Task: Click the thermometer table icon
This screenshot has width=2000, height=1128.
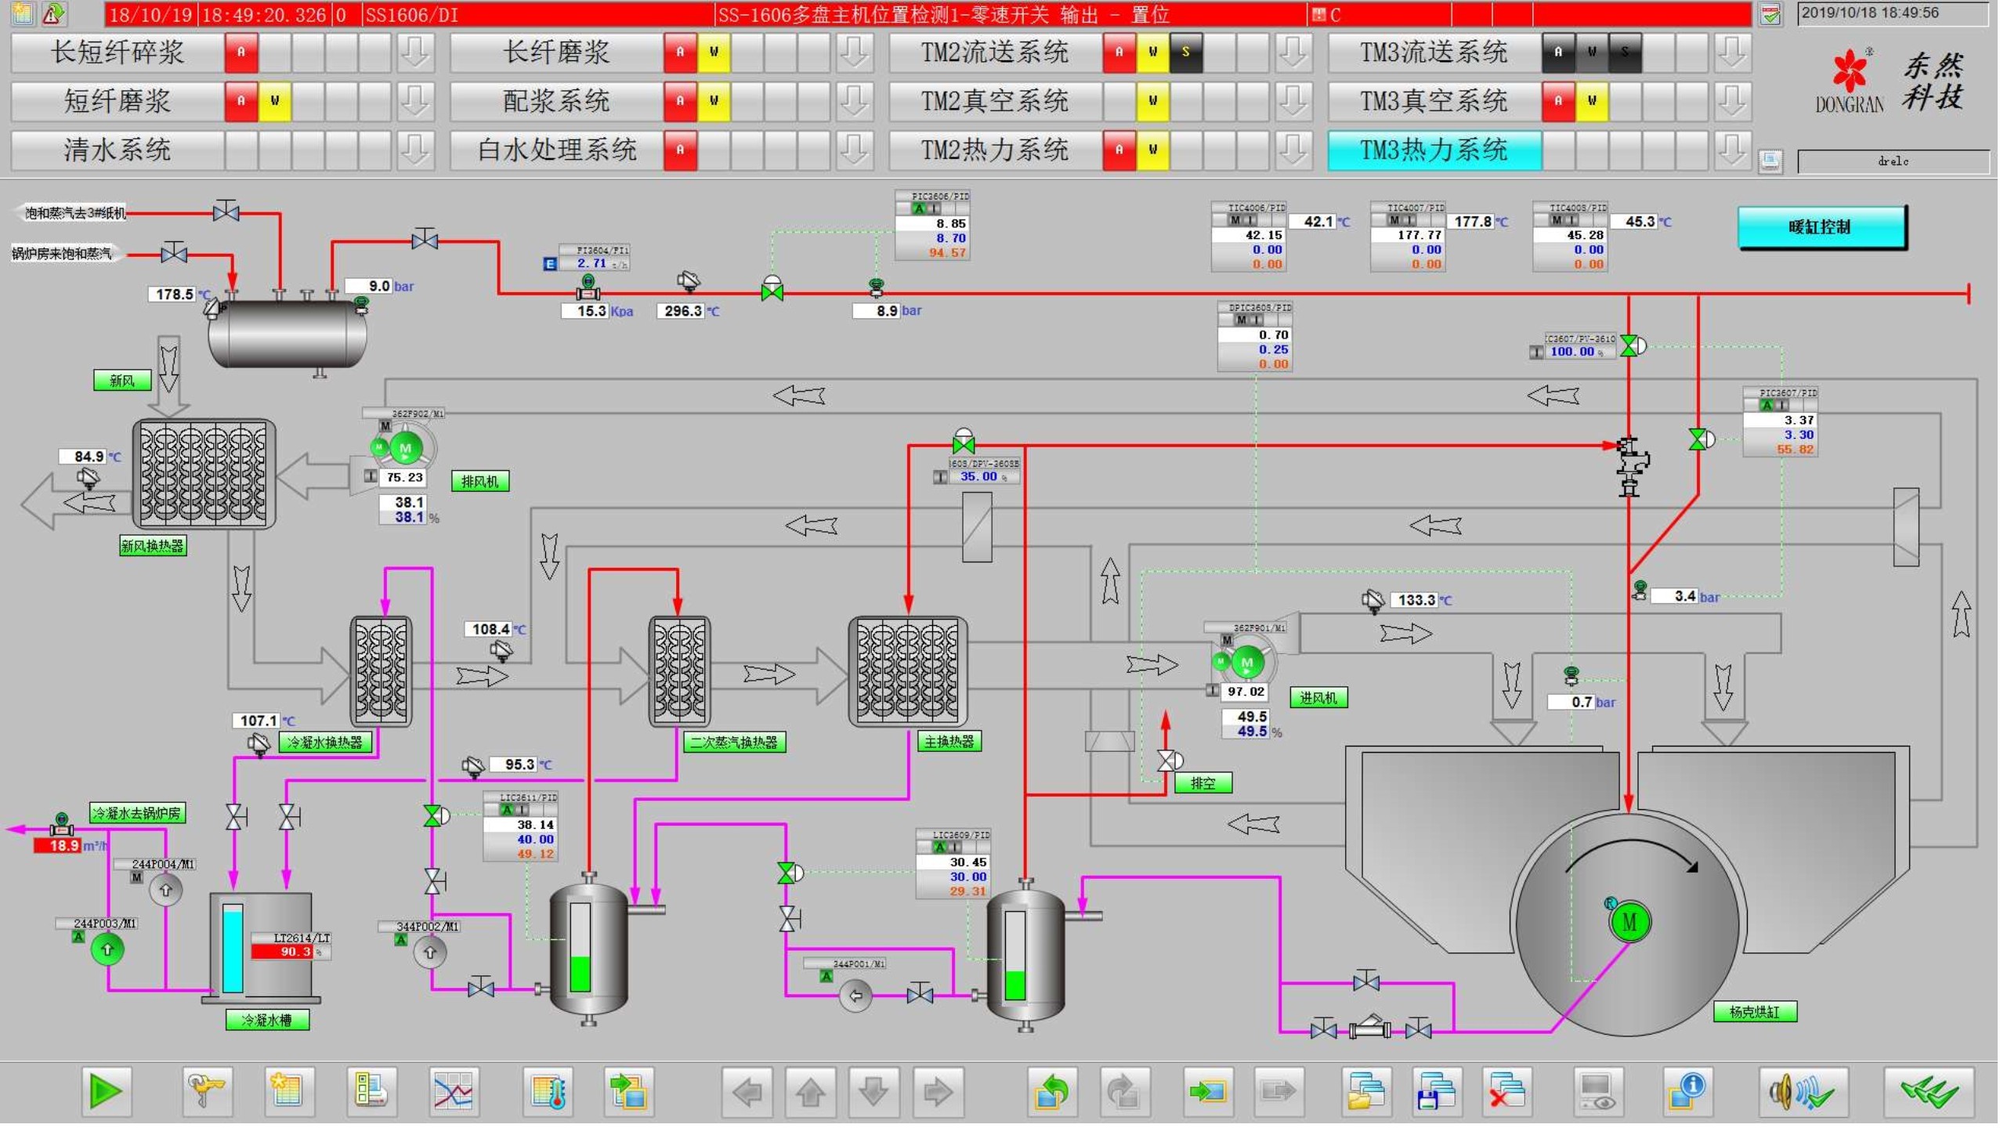Action: [548, 1093]
